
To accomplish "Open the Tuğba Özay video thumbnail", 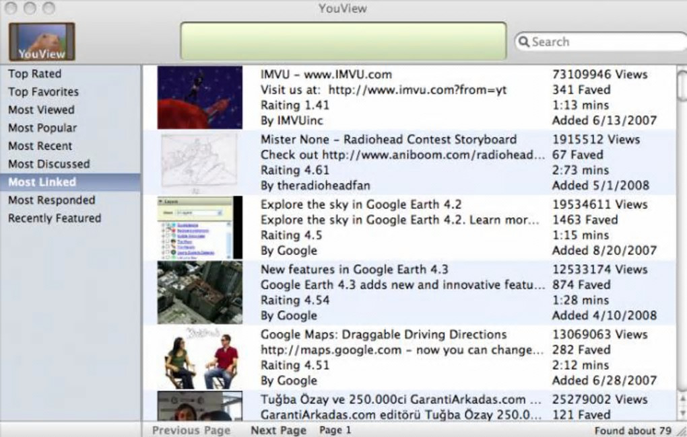I will point(200,406).
